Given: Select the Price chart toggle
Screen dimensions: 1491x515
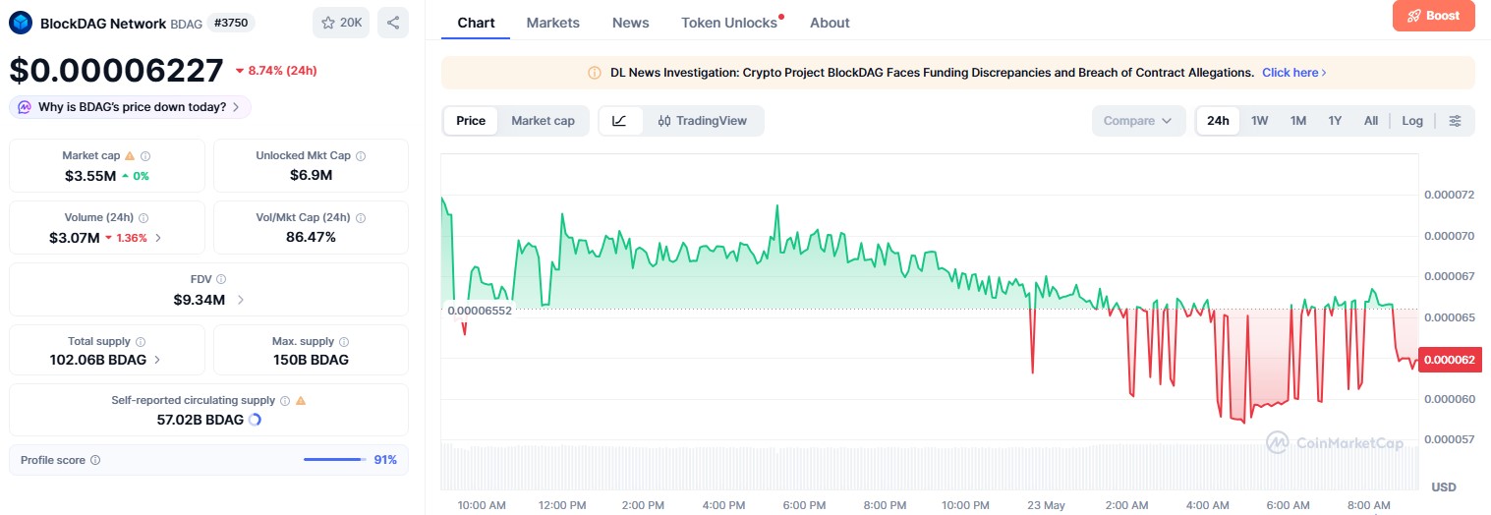Looking at the screenshot, I should [471, 121].
